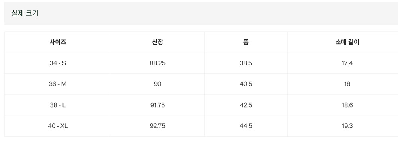This screenshot has height=145, width=398.
Task: Click the 88.25 height value
Action: pyautogui.click(x=157, y=63)
